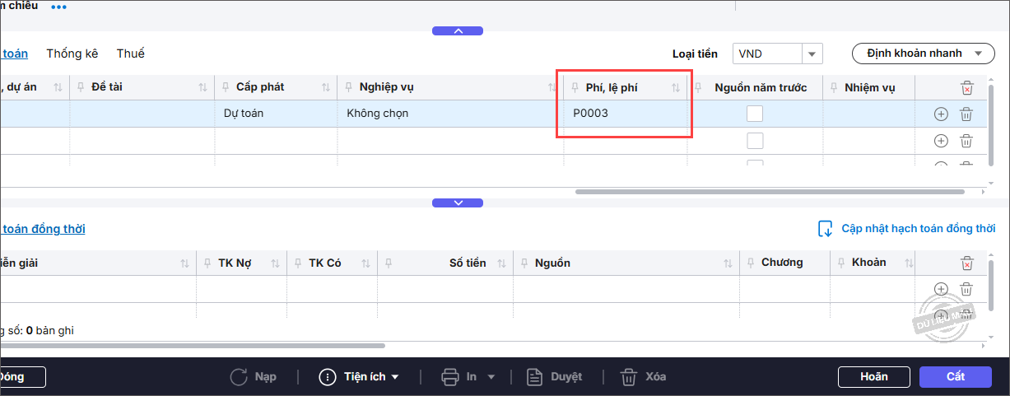Screen dimensions: 1010x396
Task: Click the Nạp reload button
Action: 253,376
